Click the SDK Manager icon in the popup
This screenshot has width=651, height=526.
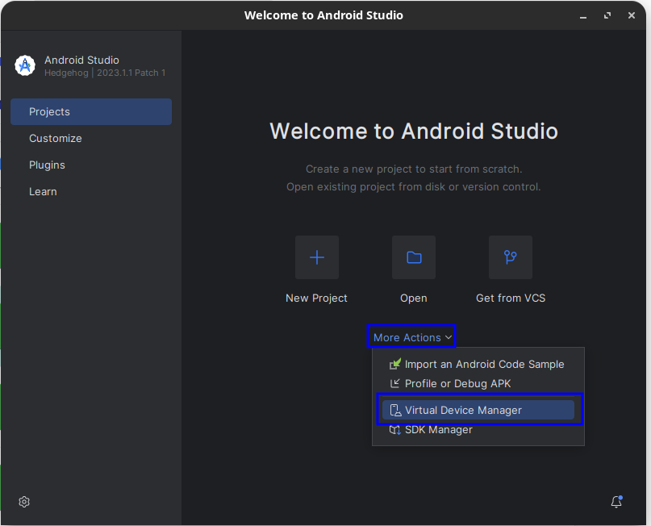pyautogui.click(x=395, y=430)
